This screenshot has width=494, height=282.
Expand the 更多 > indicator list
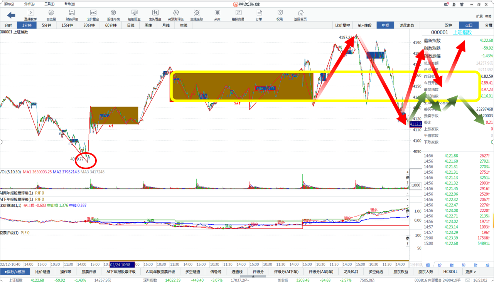[x=470, y=272]
